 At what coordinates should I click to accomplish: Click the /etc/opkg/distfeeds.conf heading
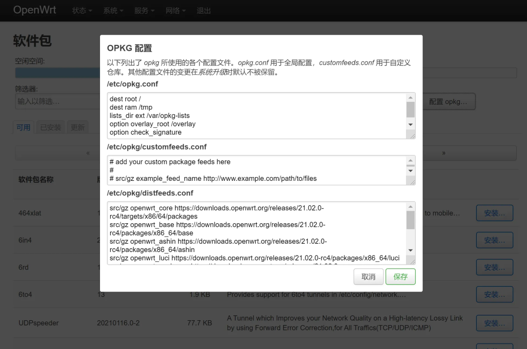click(x=150, y=193)
